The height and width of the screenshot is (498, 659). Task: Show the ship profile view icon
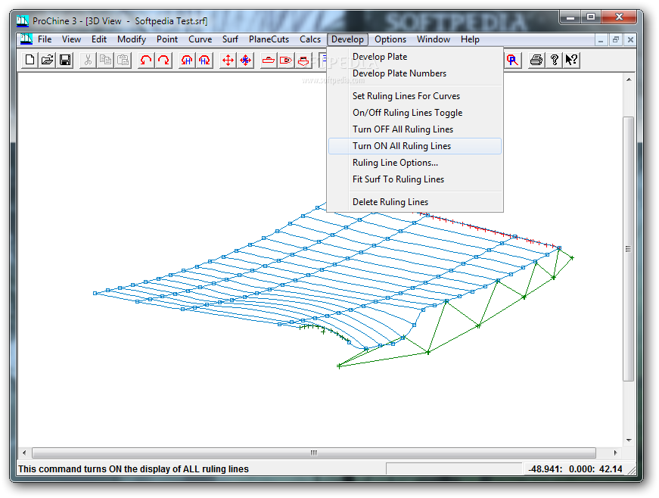click(268, 60)
